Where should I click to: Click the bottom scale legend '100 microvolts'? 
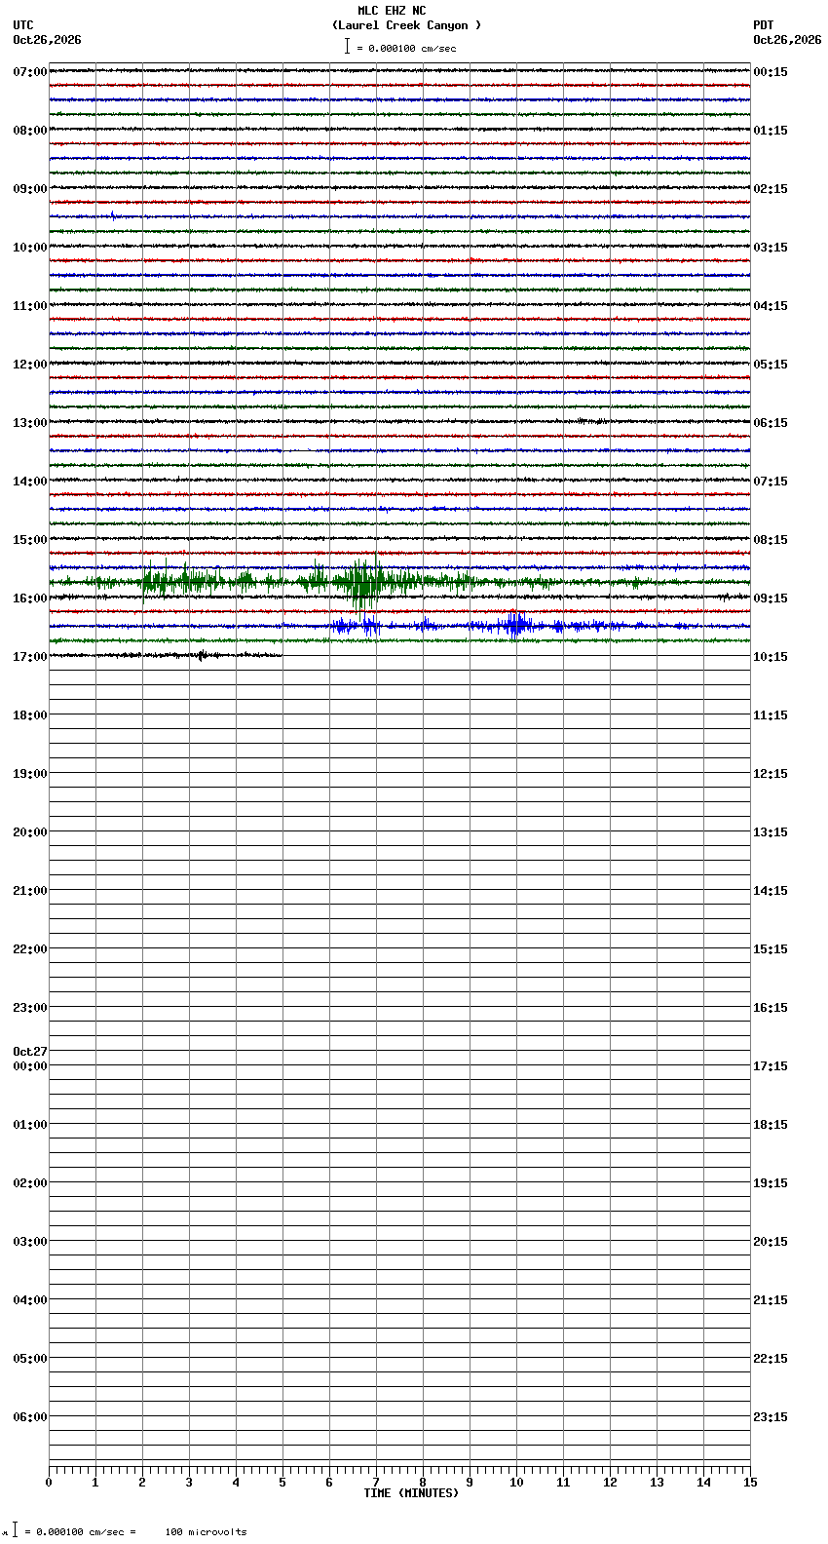(206, 1531)
